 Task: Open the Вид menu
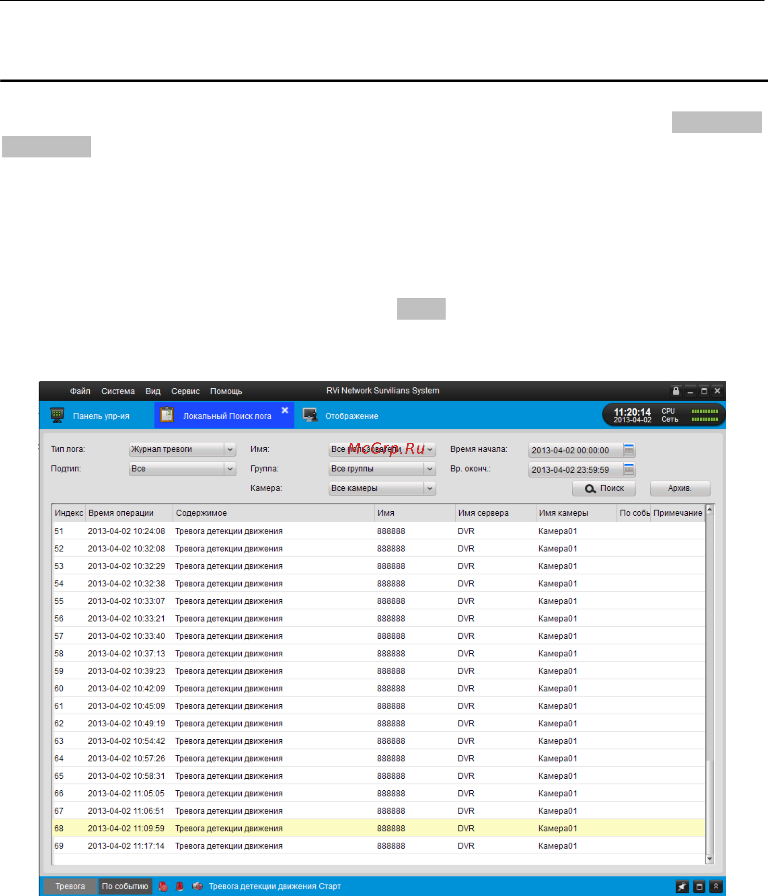tap(153, 391)
